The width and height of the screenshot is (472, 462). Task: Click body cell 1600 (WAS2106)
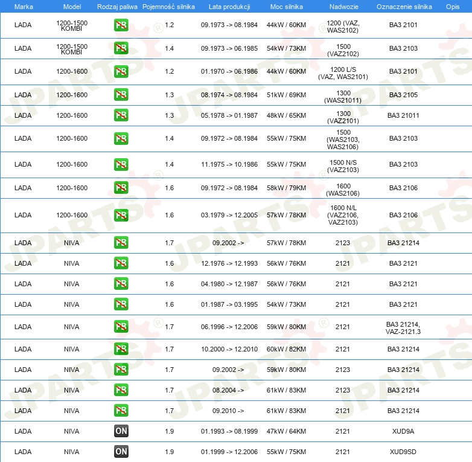[x=343, y=190]
